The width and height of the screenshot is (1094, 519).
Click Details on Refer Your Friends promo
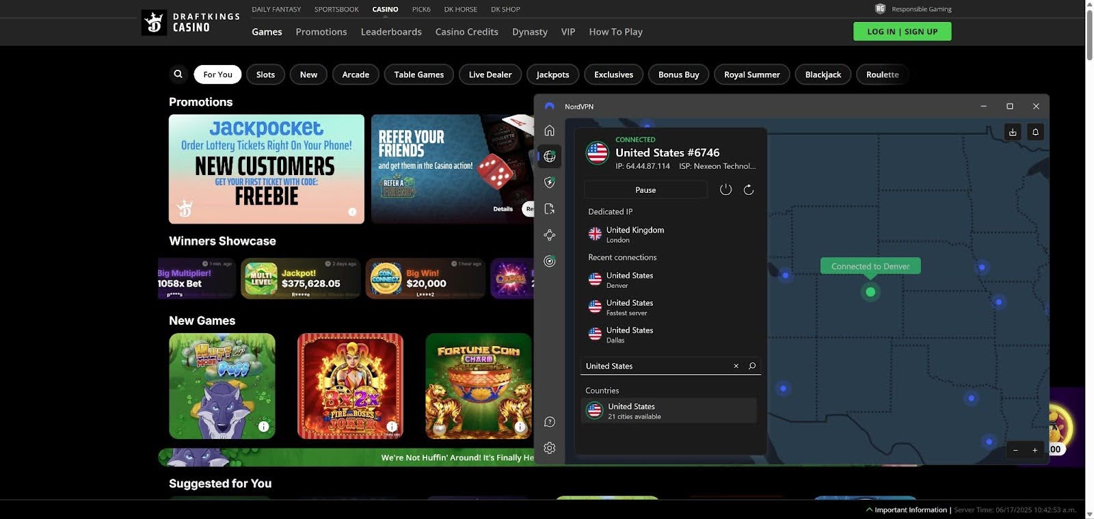[503, 209]
